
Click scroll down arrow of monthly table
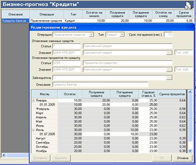click(x=190, y=150)
